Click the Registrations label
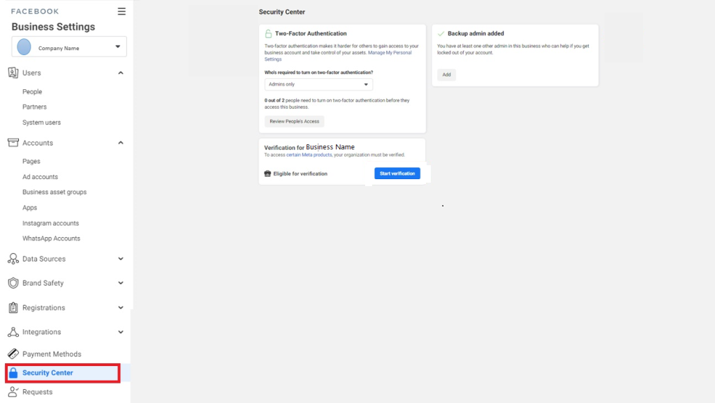Viewport: 715px width, 403px height. click(44, 308)
